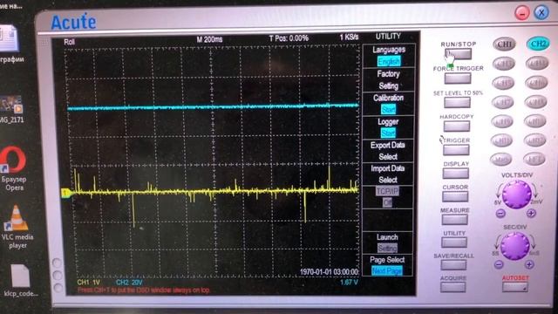This screenshot has height=314, width=558.
Task: Open the DISPLAY menu button
Action: pyautogui.click(x=455, y=174)
